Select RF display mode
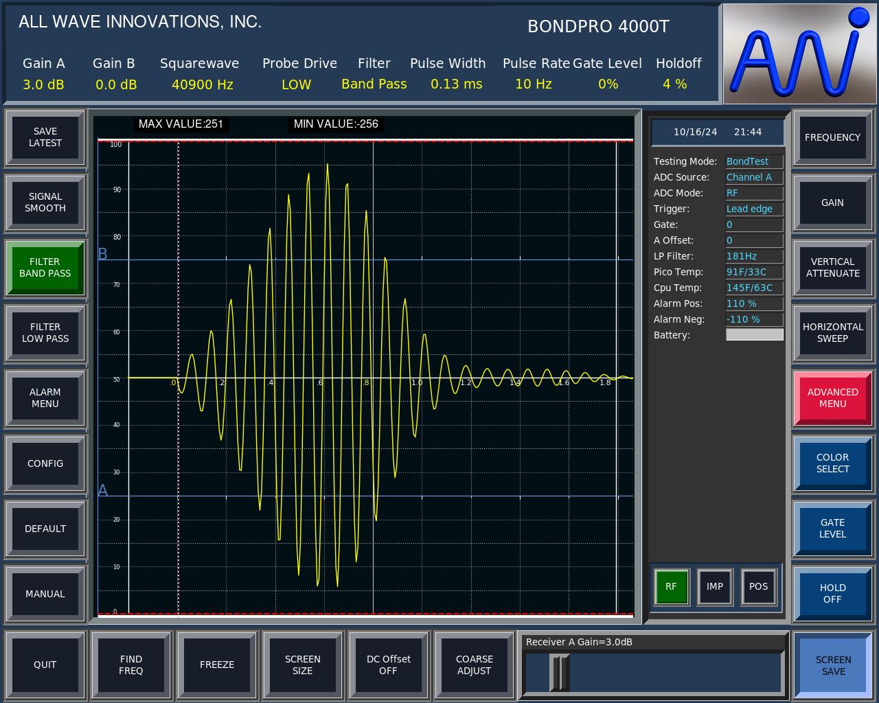This screenshot has height=703, width=879. [x=671, y=586]
